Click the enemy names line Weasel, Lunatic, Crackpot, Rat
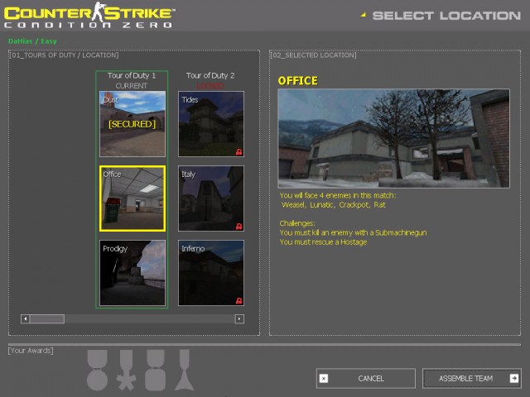The width and height of the screenshot is (530, 397). click(x=333, y=205)
